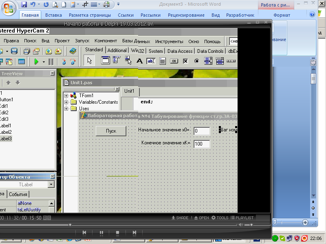Stop the video playback
The height and width of the screenshot is (244, 326).
click(117, 233)
